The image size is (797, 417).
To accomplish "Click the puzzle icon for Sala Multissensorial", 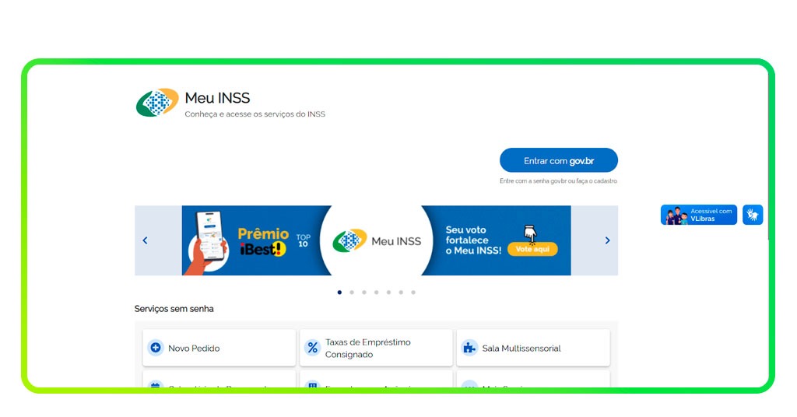I will (469, 348).
